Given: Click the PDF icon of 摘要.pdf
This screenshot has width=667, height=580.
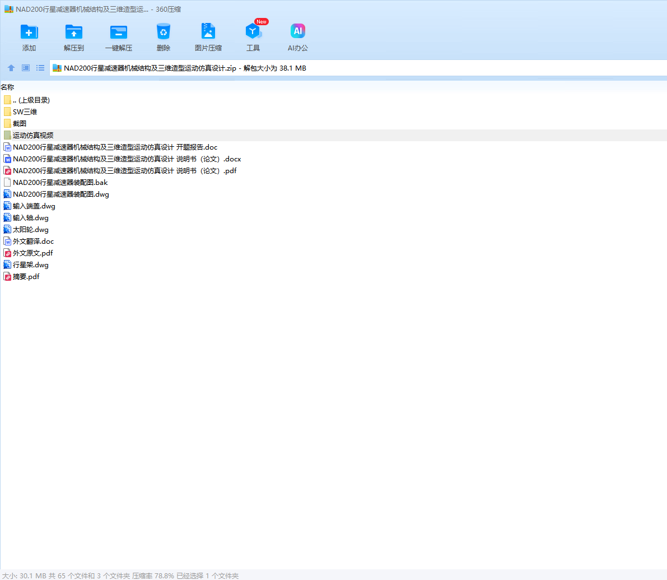Looking at the screenshot, I should tap(7, 277).
